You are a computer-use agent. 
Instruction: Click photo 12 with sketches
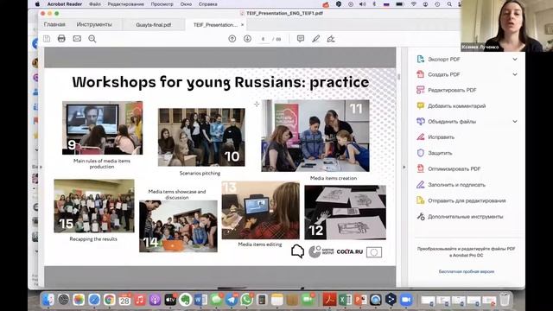click(x=346, y=213)
